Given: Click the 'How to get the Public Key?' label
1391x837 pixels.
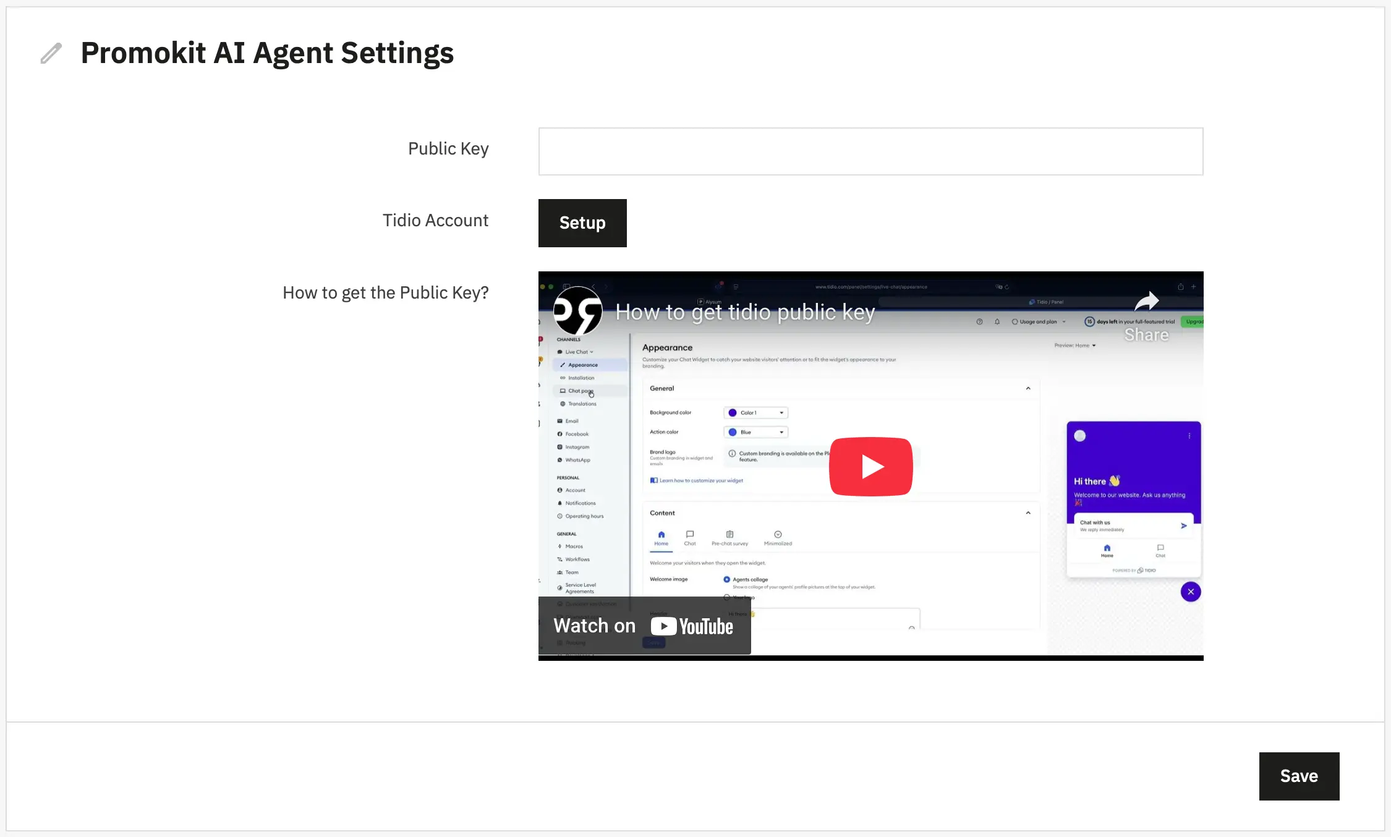Looking at the screenshot, I should point(386,293).
